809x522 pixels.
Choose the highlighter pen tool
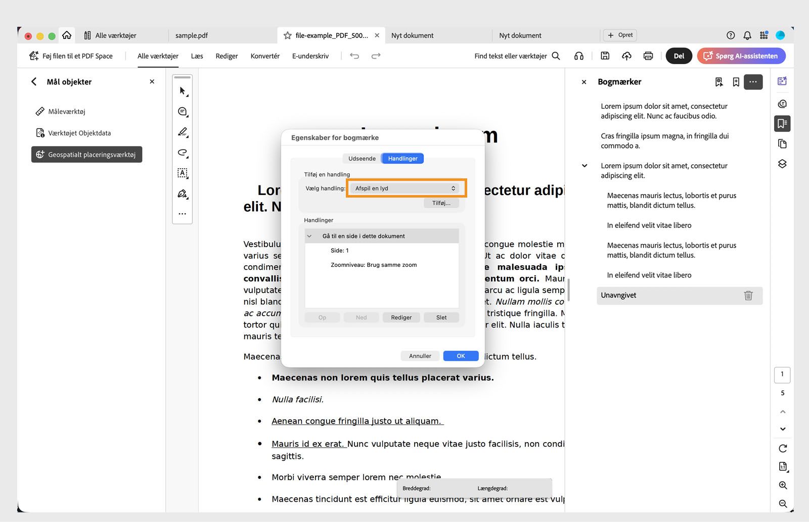pos(183,132)
